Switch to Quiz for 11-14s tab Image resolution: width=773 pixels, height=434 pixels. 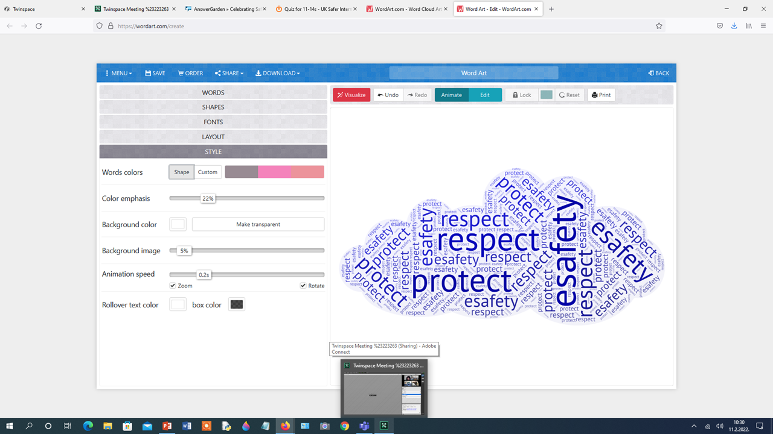[316, 9]
